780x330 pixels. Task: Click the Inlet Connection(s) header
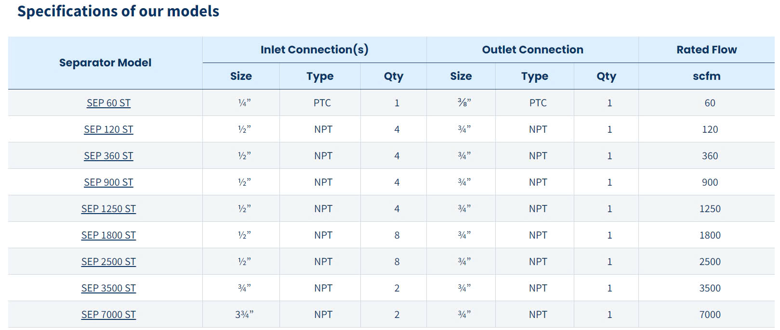point(314,50)
